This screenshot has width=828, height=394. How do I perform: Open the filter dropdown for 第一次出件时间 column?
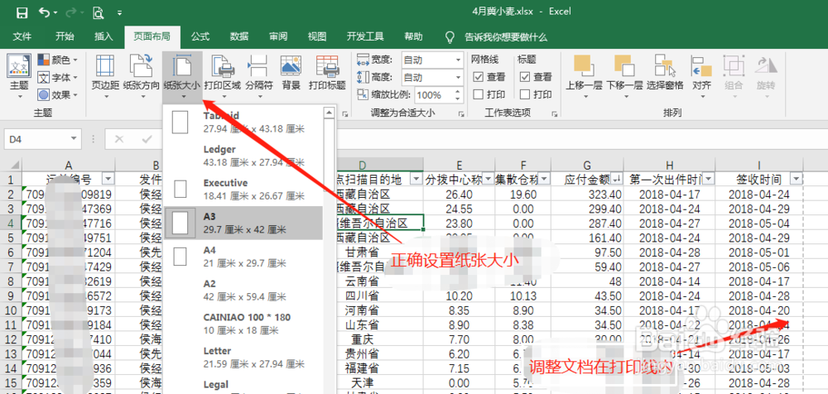click(710, 179)
